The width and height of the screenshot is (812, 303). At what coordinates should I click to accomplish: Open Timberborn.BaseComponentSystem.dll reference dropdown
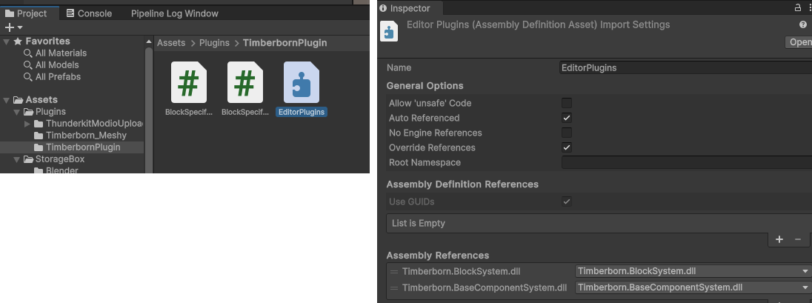tap(693, 287)
